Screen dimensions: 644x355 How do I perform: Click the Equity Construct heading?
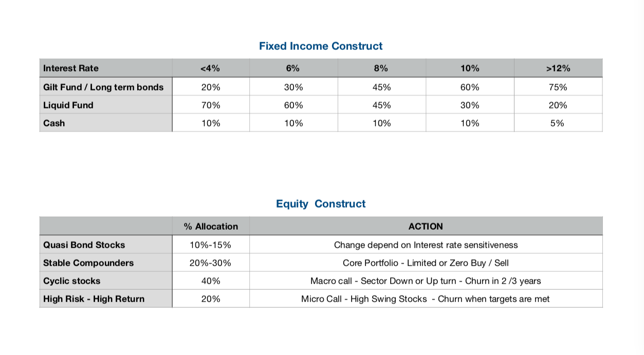[x=321, y=204]
